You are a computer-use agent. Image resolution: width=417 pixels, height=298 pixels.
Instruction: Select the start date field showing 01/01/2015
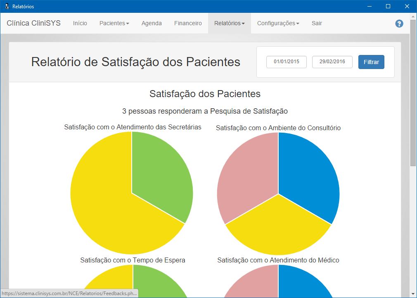pos(287,62)
